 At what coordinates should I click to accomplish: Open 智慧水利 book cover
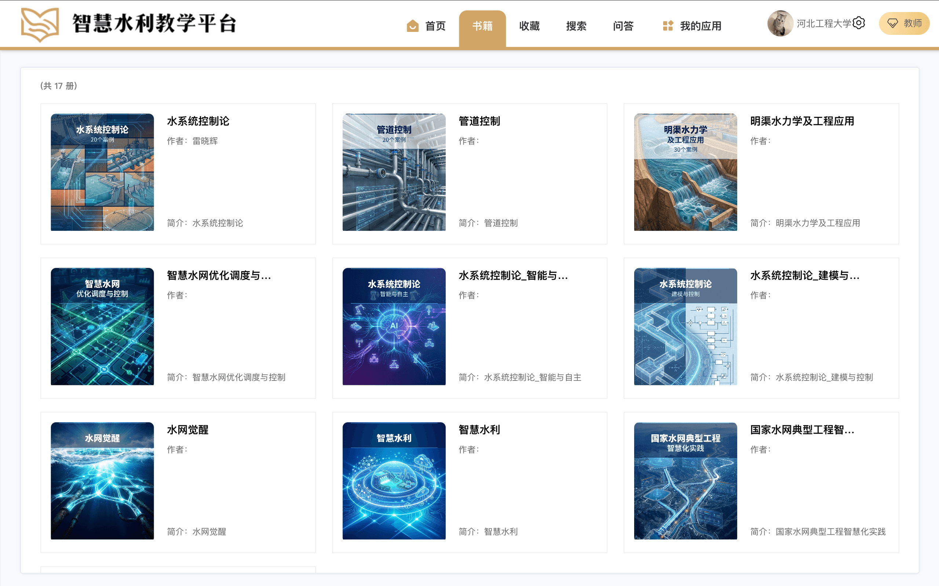coord(394,481)
